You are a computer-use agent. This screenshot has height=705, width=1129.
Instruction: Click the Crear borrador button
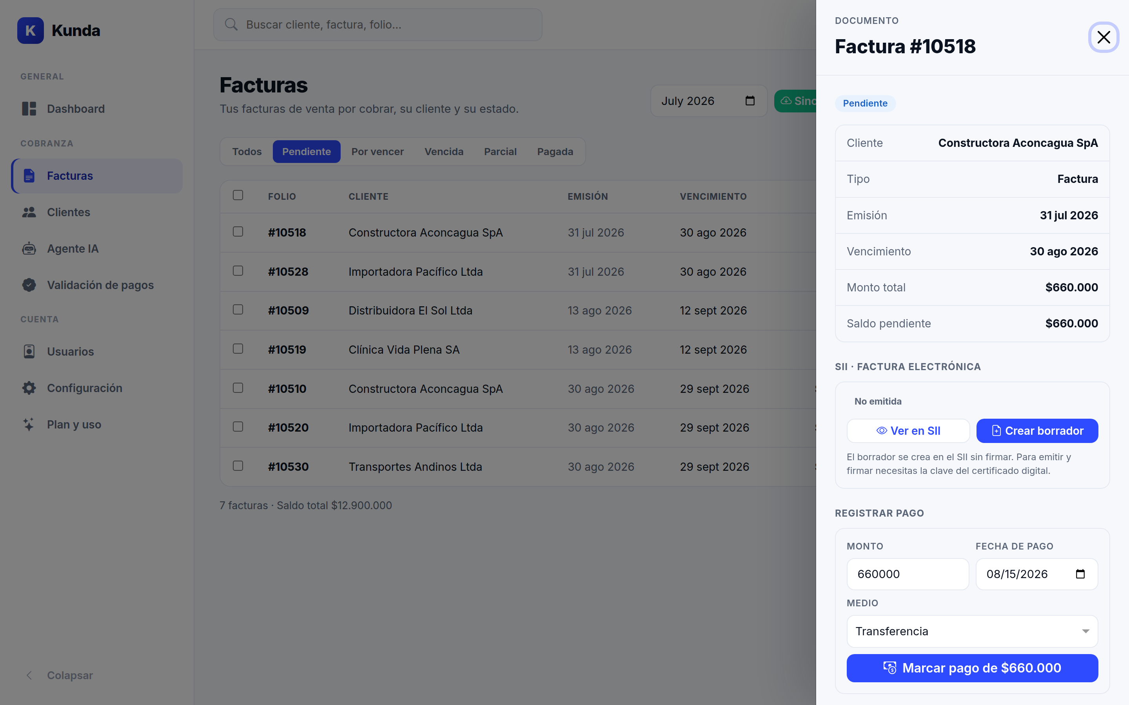1037,431
